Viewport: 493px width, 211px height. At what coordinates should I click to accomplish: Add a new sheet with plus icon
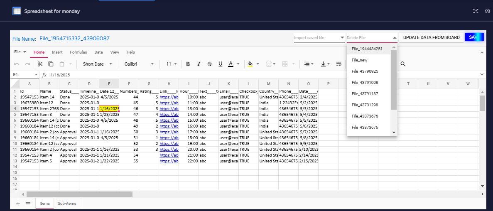18,204
